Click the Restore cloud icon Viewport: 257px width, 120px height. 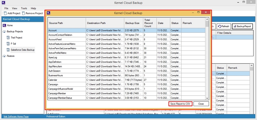(x=5, y=56)
